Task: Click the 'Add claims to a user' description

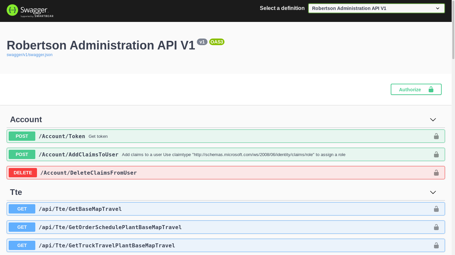Action: tap(233, 155)
